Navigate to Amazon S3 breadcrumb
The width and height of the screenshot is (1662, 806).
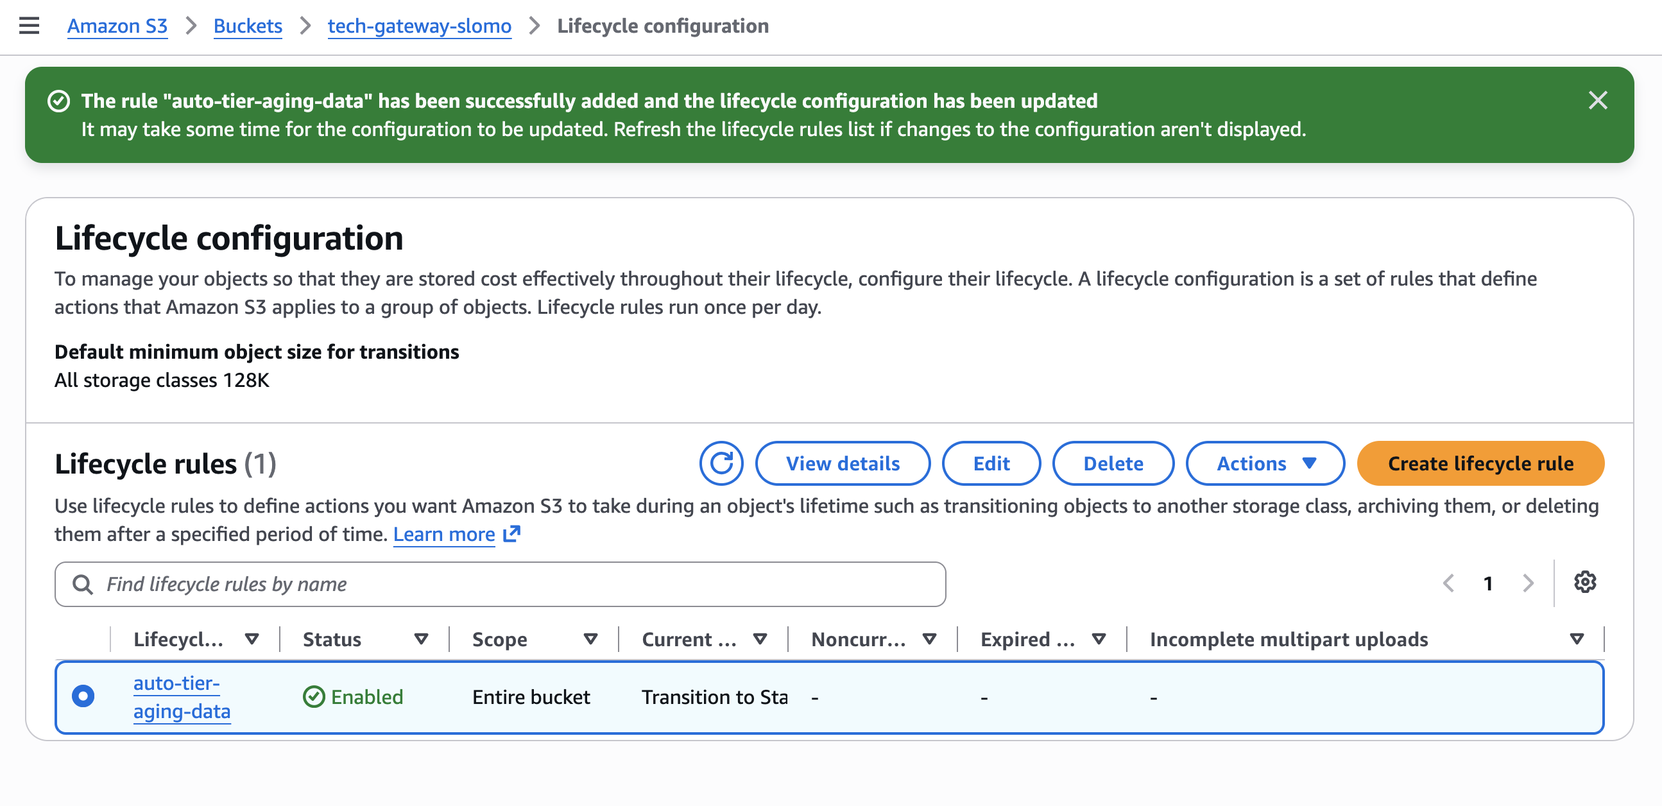[117, 26]
